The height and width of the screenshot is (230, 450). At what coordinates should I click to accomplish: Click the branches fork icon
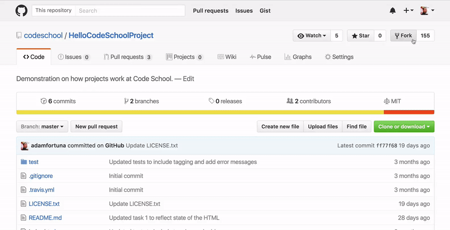click(126, 101)
